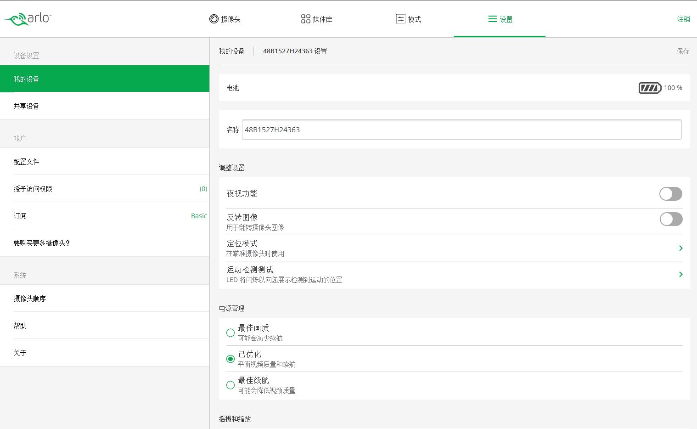Open 授予访问权限 settings
697x429 pixels.
click(x=105, y=189)
